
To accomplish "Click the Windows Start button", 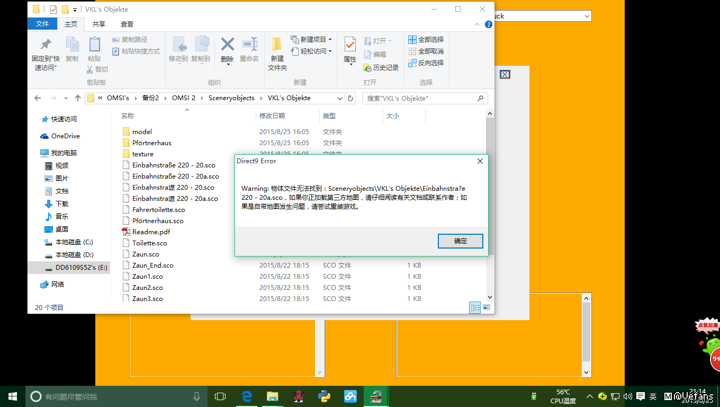I will pyautogui.click(x=13, y=396).
